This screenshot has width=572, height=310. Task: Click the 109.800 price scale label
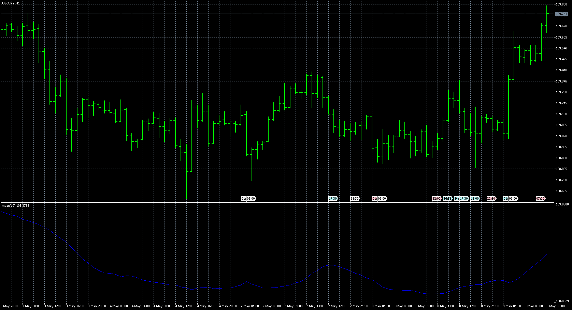coord(561,4)
